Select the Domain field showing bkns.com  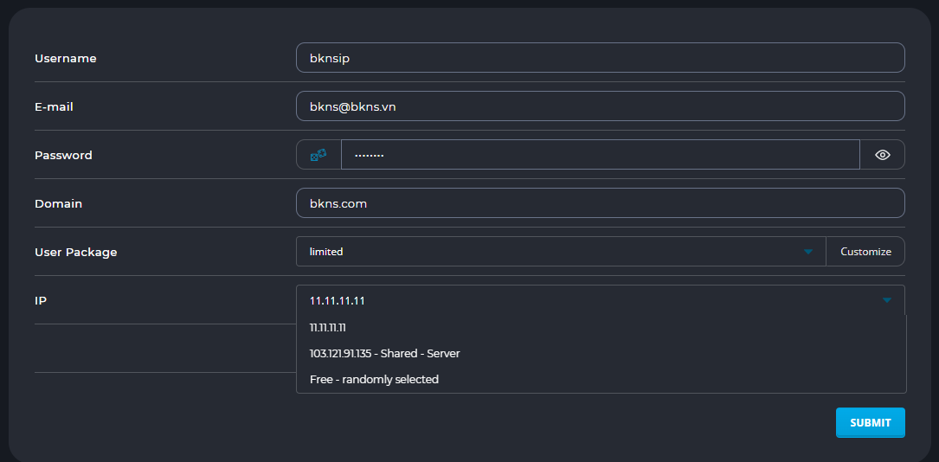(600, 203)
